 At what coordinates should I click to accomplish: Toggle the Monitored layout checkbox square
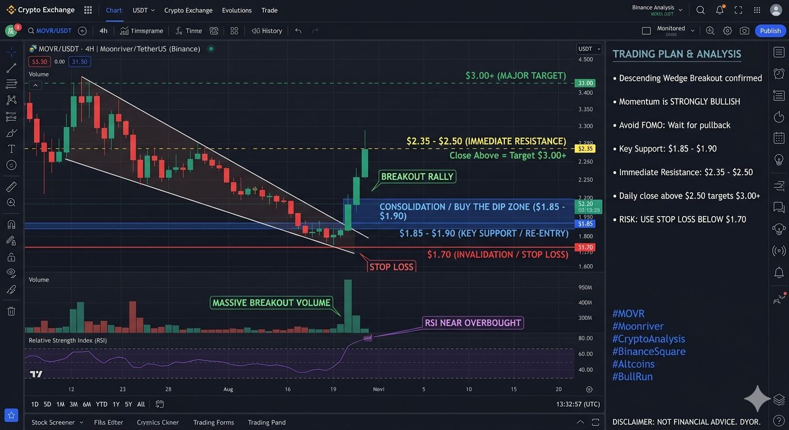tap(646, 31)
